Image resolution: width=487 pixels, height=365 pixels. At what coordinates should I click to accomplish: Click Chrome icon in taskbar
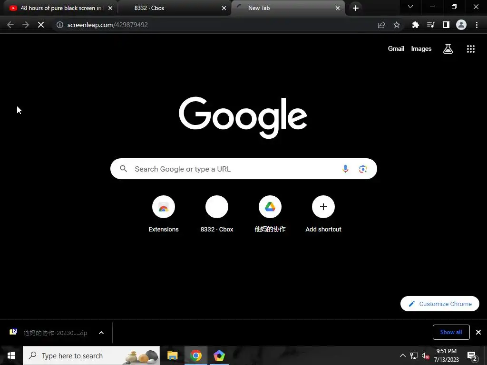pos(195,355)
